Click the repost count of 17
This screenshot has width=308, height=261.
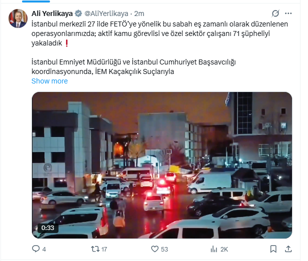[104, 249]
